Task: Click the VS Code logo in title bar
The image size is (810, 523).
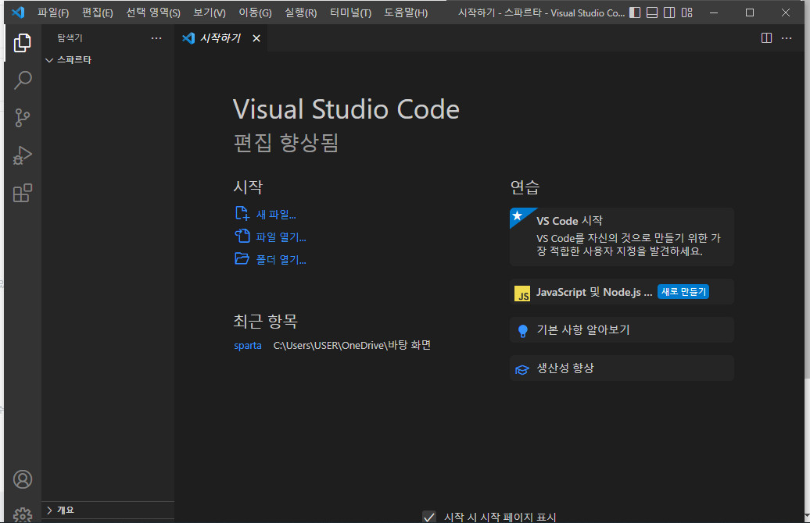Action: [x=18, y=12]
